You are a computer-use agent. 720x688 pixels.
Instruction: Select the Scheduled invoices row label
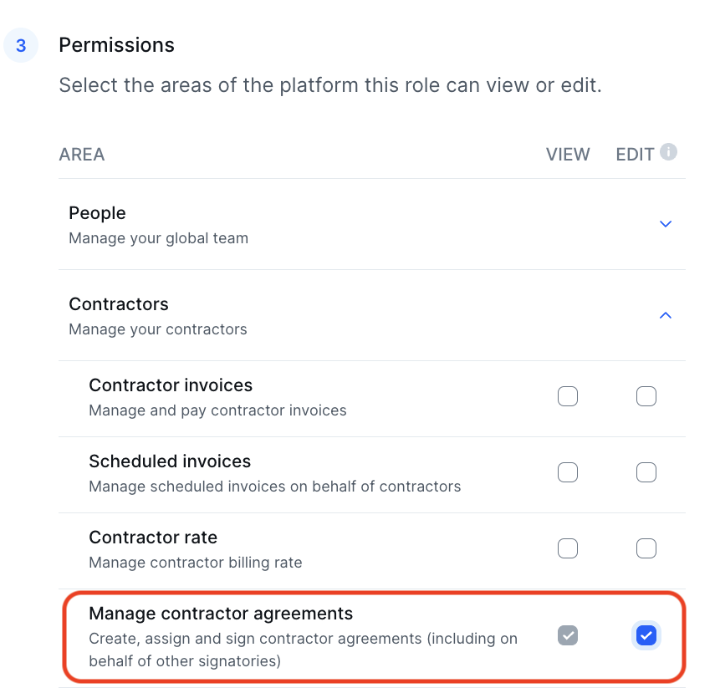pyautogui.click(x=170, y=461)
